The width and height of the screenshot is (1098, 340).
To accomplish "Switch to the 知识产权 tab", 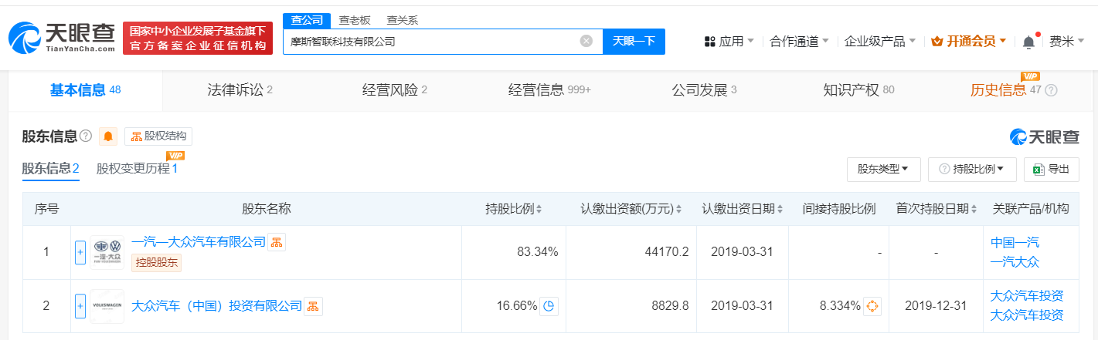I will 858,90.
